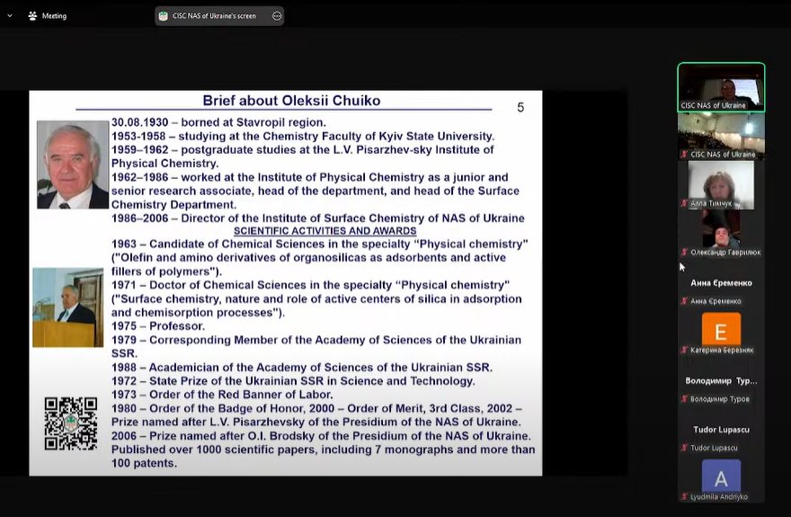Click the CISC NAS logo icon on the screen tab
This screenshot has height=517, width=791.
coord(163,16)
